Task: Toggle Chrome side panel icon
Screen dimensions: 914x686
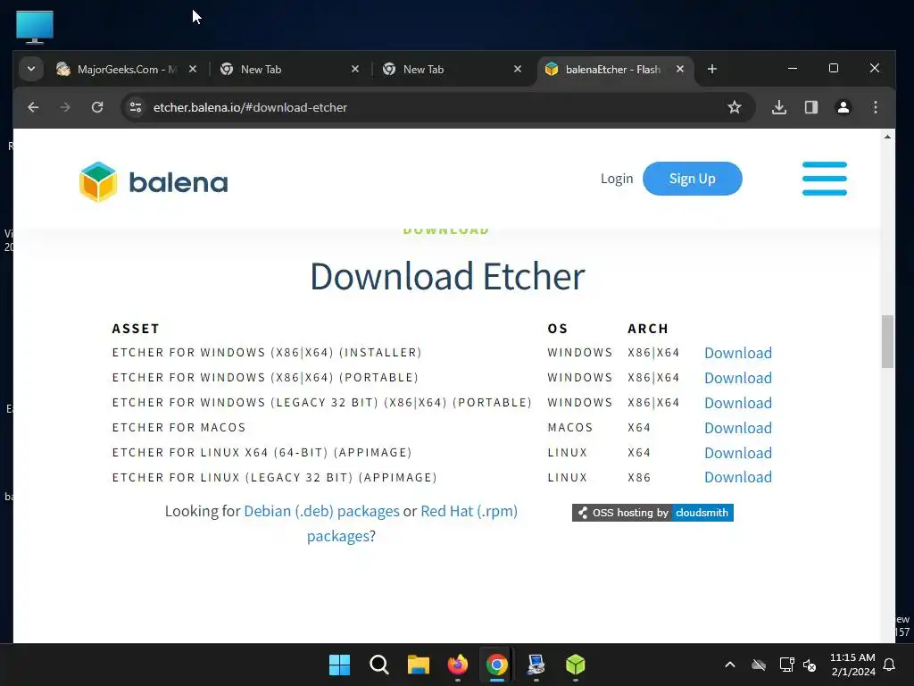Action: coord(810,107)
